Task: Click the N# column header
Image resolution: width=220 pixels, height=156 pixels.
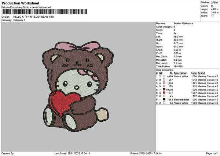Action: 161,73
